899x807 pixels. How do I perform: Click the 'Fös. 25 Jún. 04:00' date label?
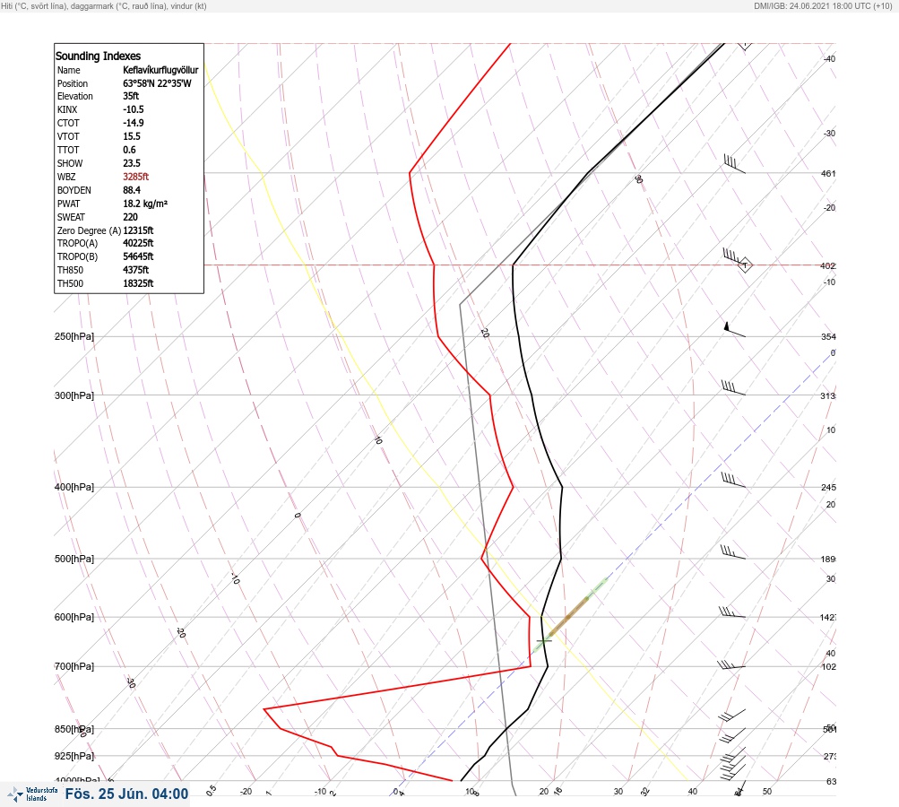126,794
